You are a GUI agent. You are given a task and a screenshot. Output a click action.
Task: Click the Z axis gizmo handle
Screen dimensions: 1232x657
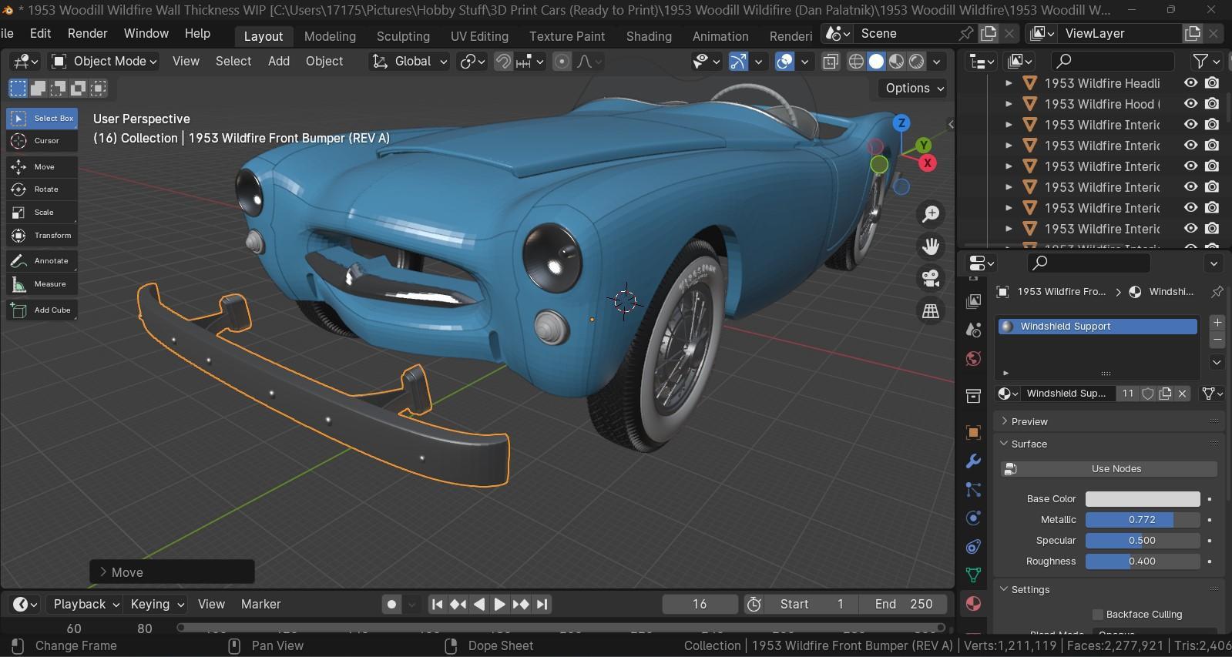point(901,122)
